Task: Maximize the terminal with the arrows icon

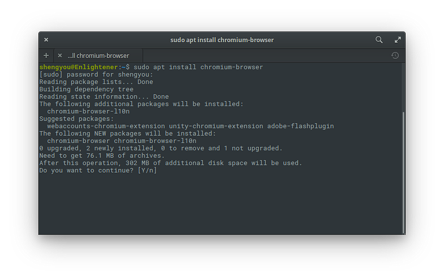Action: (x=397, y=40)
